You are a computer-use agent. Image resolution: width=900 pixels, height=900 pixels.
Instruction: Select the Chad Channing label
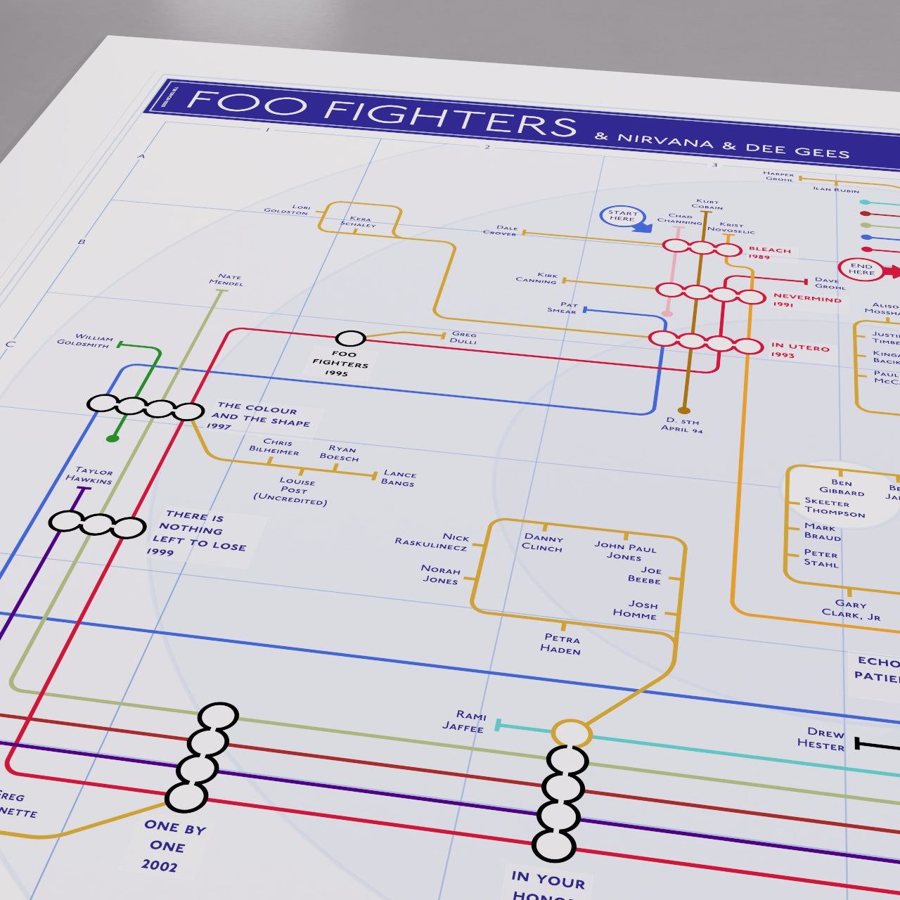tap(680, 219)
